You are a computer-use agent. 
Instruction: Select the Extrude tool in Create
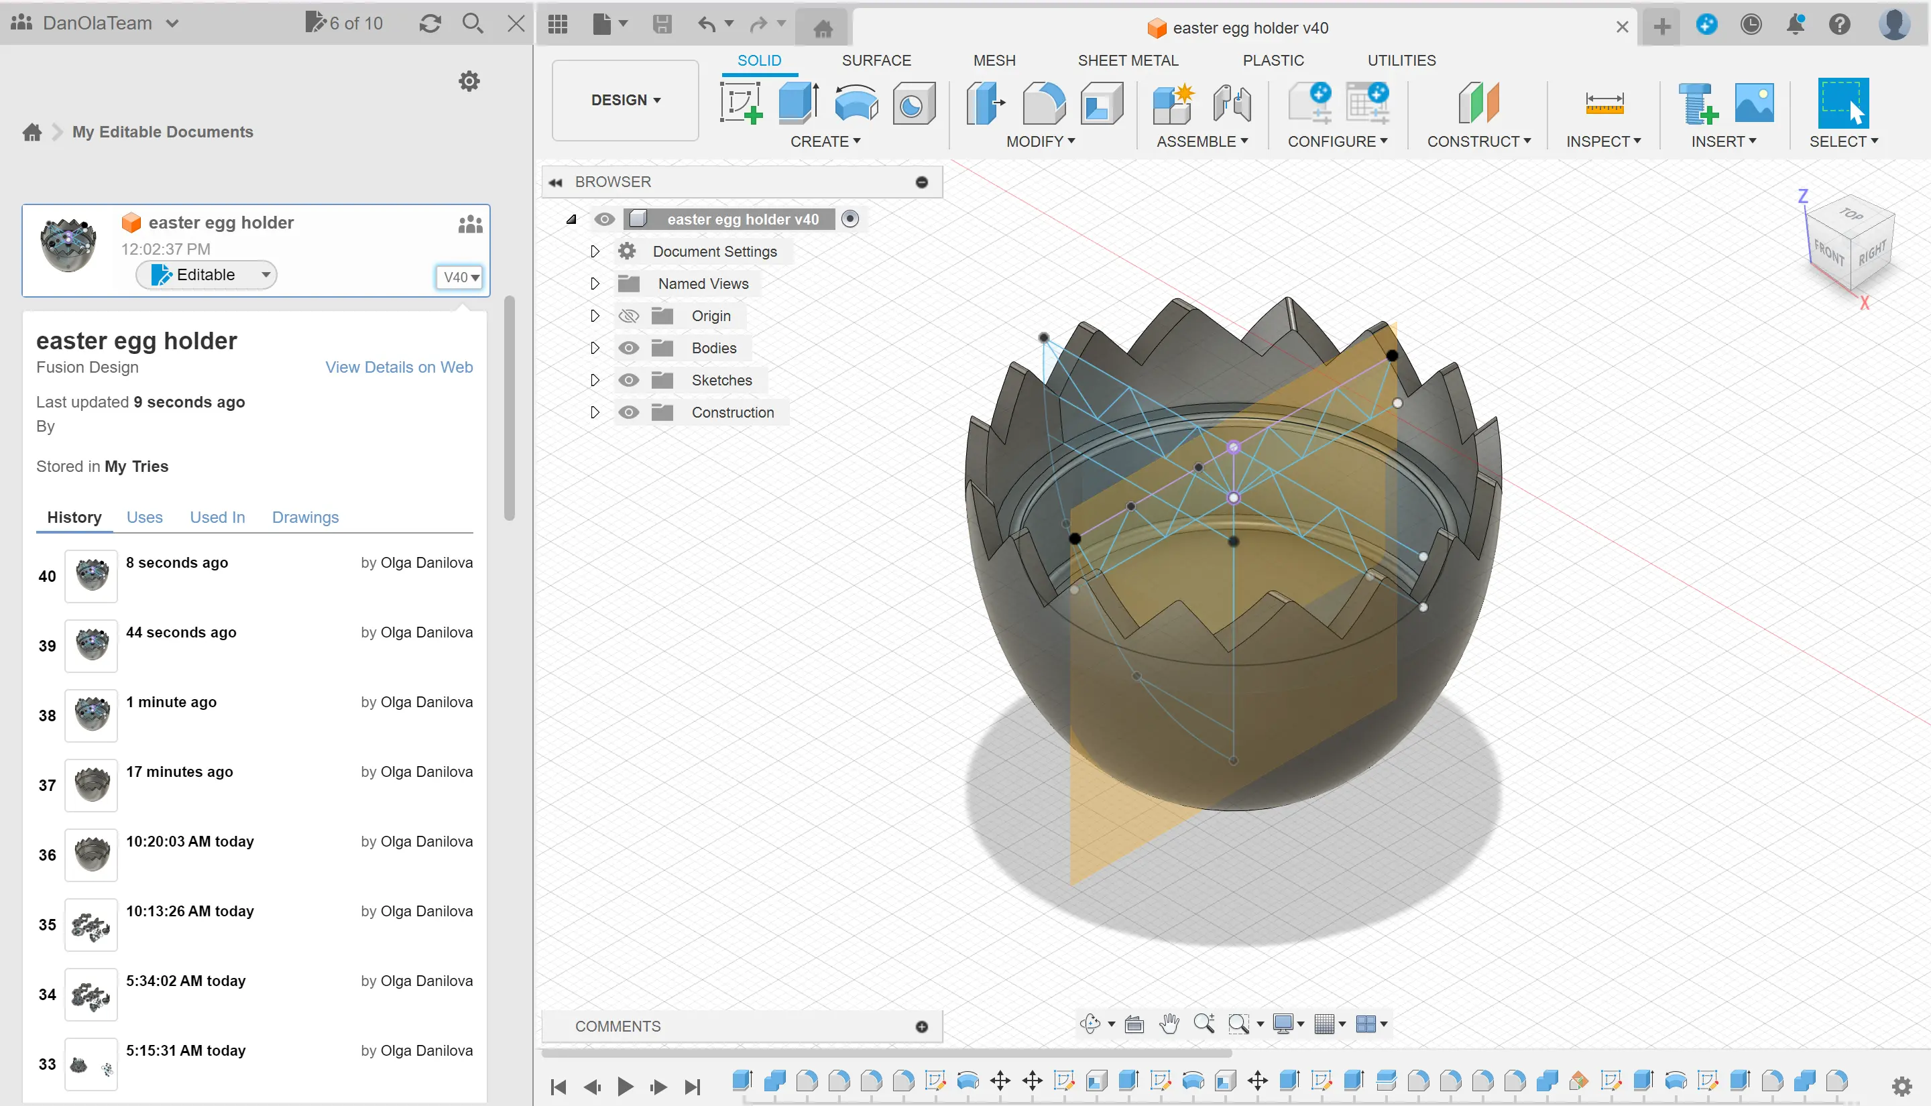point(798,103)
